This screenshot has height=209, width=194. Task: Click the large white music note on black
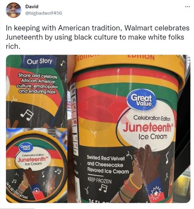click(27, 115)
